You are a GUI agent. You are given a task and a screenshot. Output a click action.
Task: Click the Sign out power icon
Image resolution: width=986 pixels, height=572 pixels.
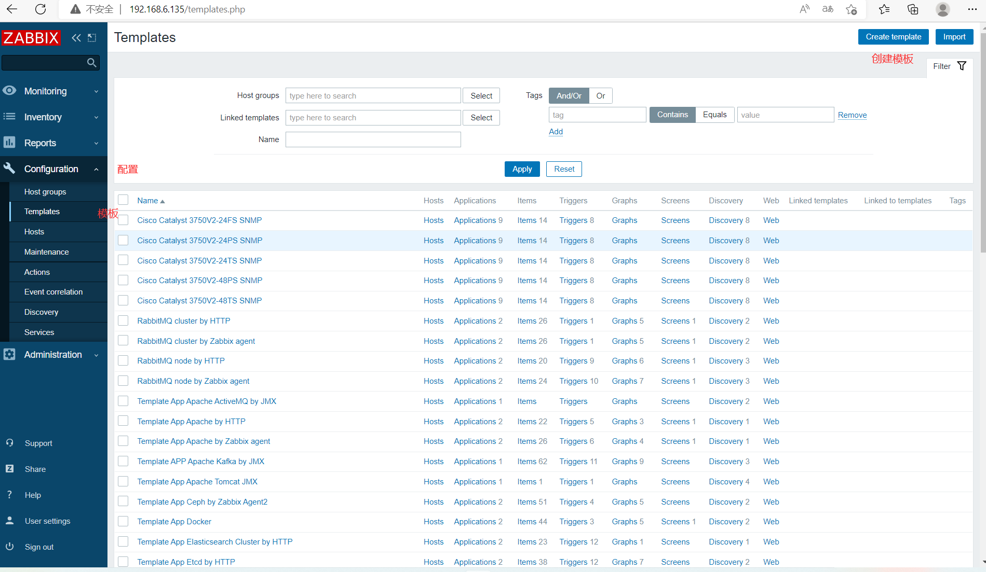point(9,547)
